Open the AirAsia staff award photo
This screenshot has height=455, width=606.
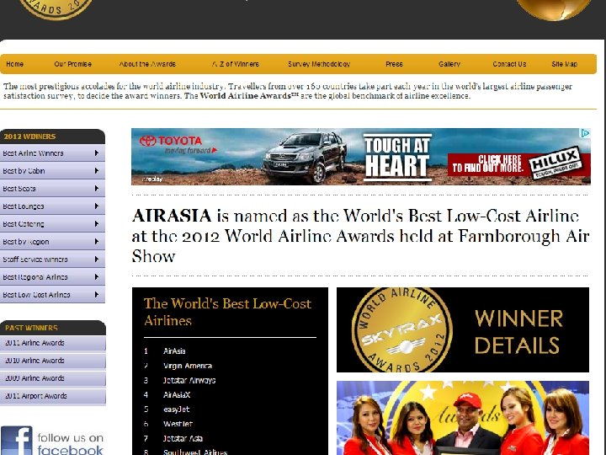pyautogui.click(x=463, y=418)
